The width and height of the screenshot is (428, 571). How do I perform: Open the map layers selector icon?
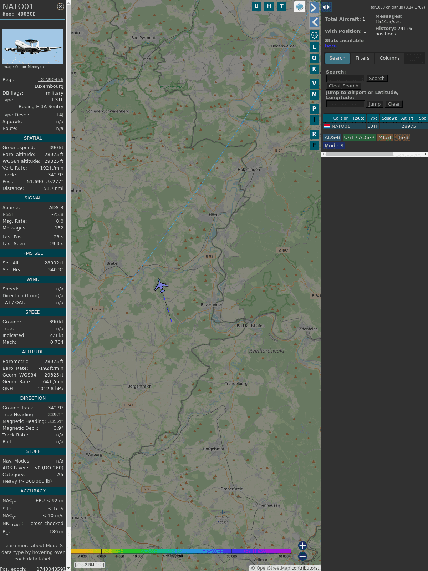tap(300, 7)
